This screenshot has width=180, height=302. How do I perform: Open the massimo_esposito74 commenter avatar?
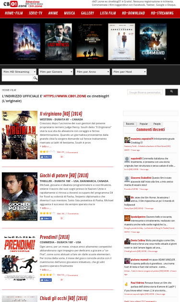point(127,140)
